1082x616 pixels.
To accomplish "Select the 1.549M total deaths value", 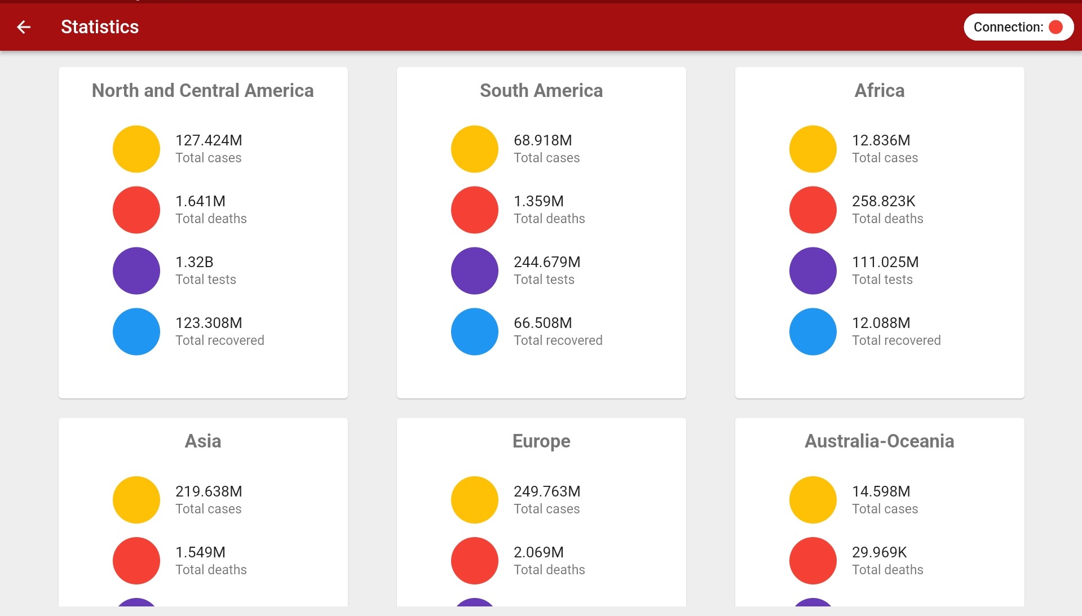I will coord(200,552).
